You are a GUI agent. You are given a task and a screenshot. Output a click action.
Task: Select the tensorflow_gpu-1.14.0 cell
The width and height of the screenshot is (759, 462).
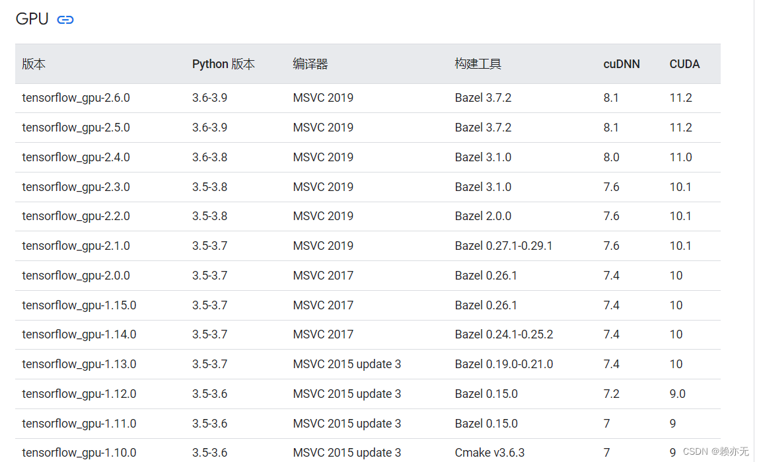coord(79,334)
